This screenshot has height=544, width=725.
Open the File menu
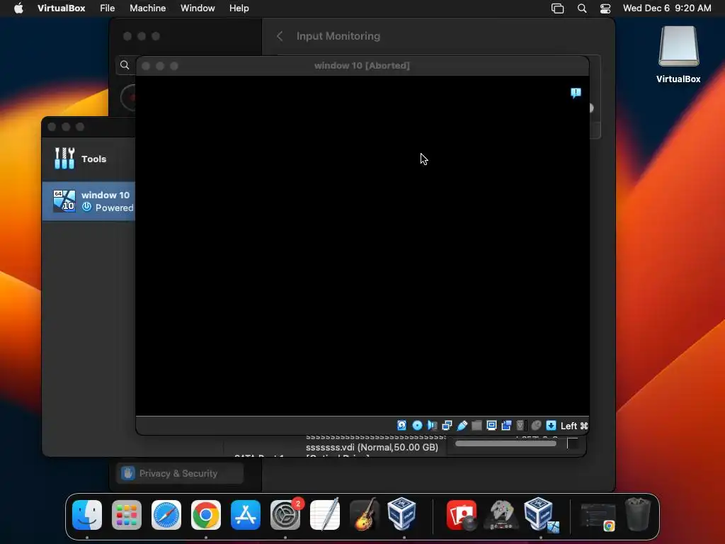[108, 8]
